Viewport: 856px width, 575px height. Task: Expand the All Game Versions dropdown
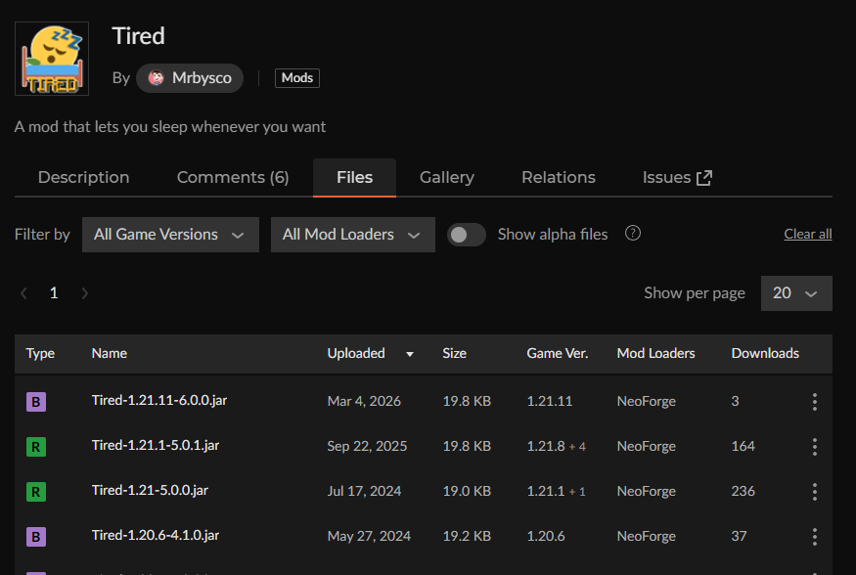pyautogui.click(x=170, y=235)
